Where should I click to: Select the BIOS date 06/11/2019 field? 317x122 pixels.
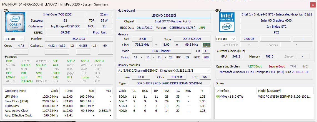click(145, 28)
